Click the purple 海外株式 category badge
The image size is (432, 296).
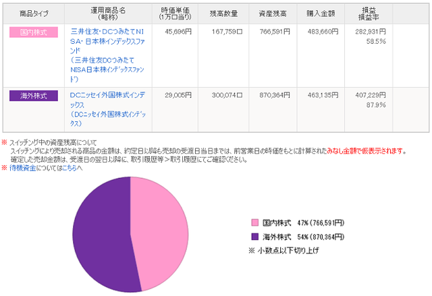click(34, 96)
